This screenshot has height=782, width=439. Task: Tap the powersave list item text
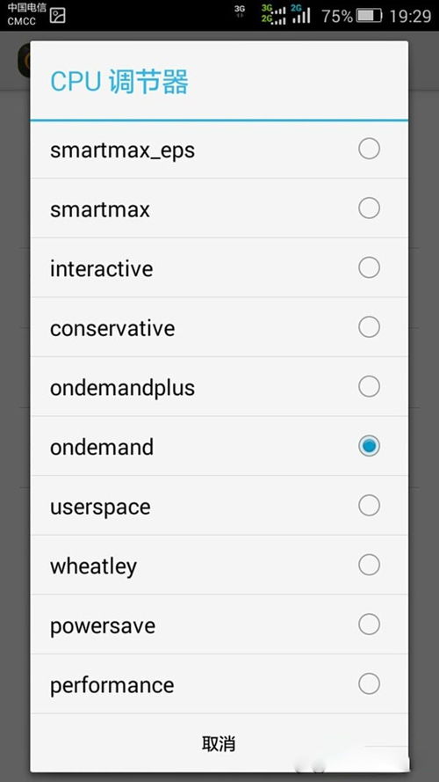tap(103, 626)
